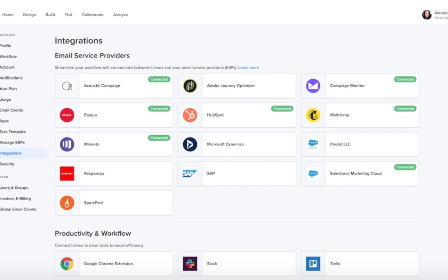Open the Design menu
Image resolution: width=448 pixels, height=280 pixels.
coord(29,15)
